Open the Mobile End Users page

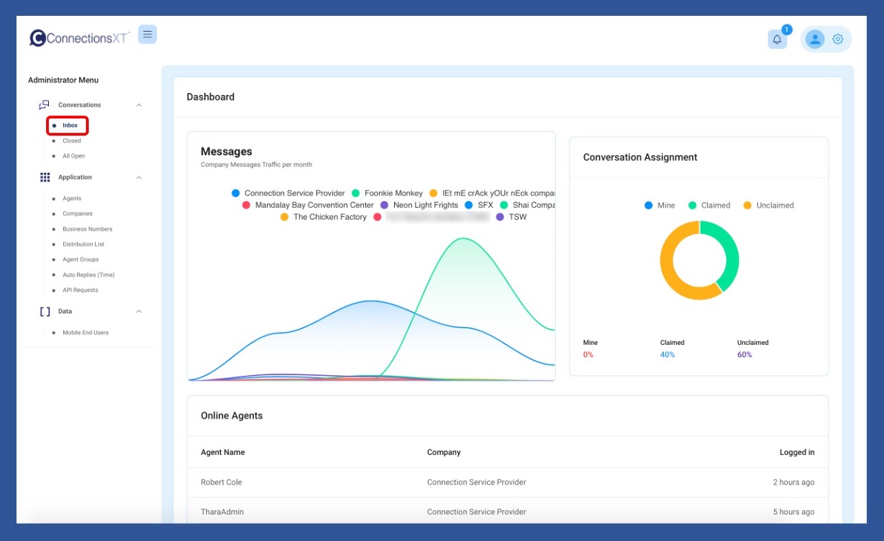tap(85, 332)
